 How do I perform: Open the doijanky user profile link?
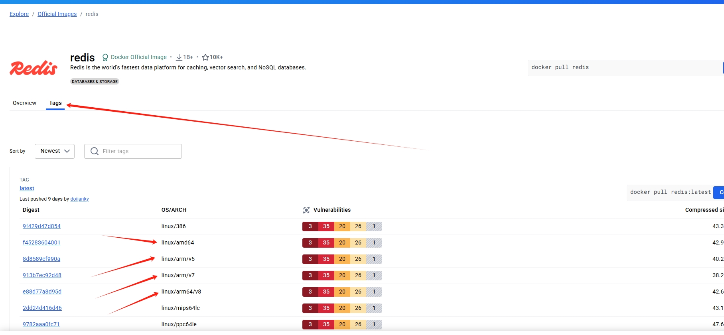coord(80,199)
